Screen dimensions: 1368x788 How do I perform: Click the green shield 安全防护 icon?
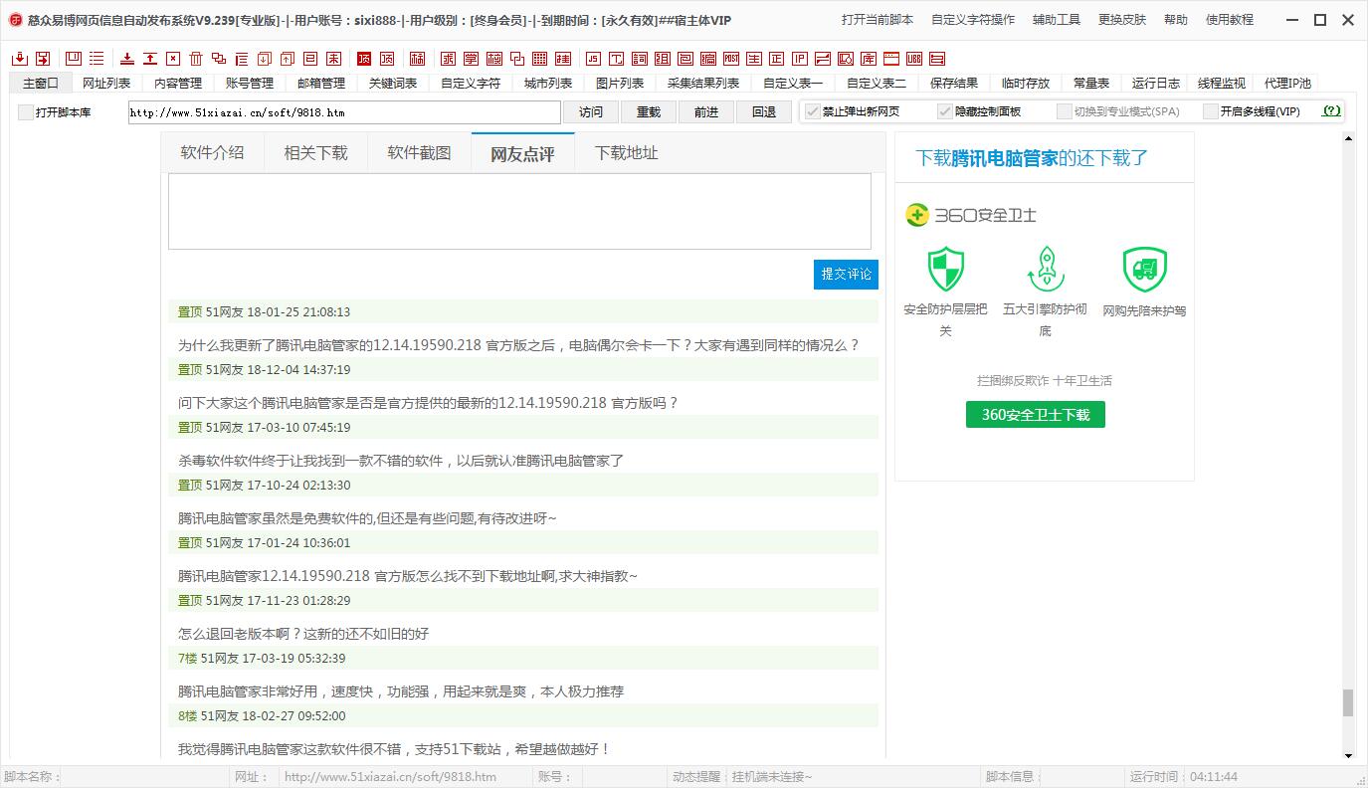click(x=945, y=269)
